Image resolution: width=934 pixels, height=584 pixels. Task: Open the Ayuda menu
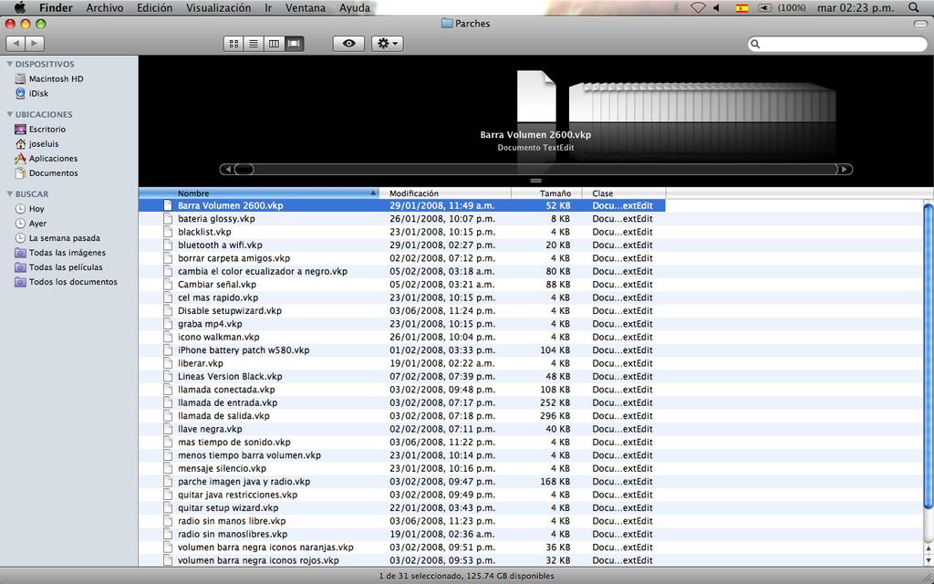click(355, 7)
